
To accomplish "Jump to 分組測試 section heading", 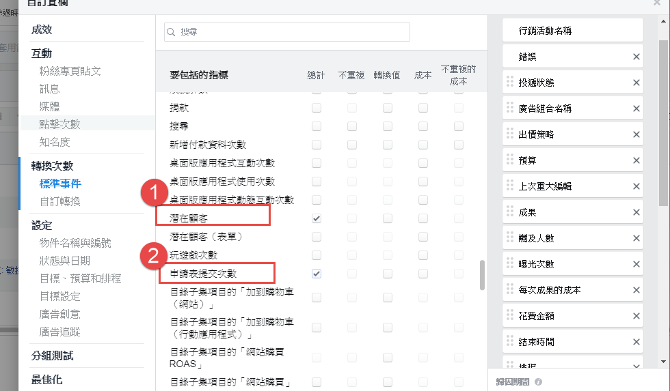I will (52, 356).
